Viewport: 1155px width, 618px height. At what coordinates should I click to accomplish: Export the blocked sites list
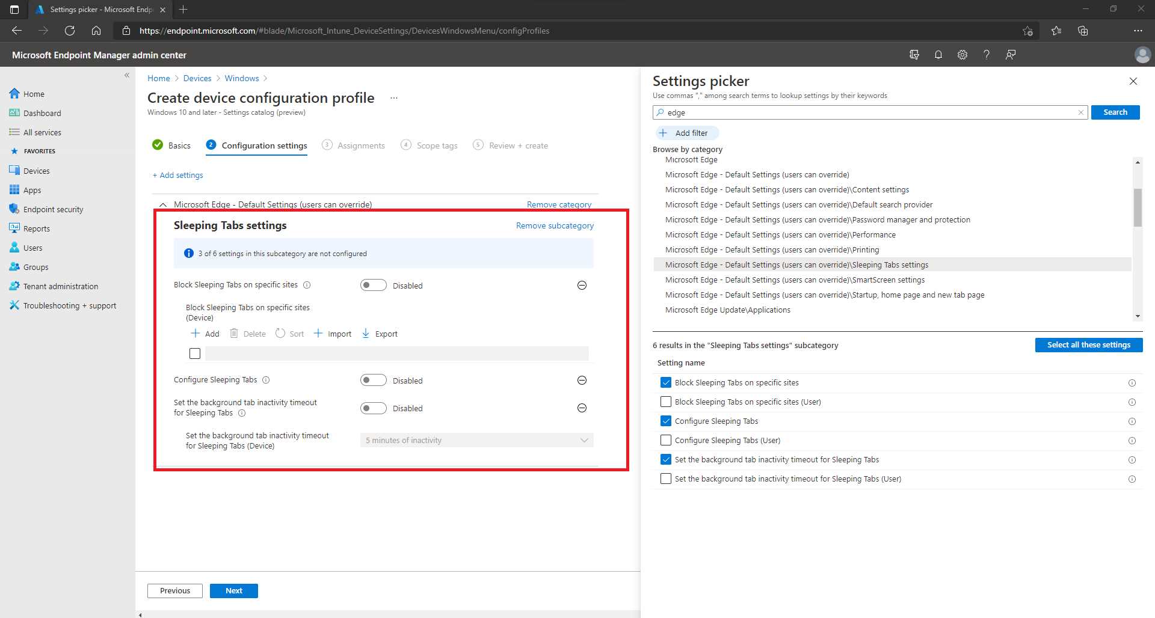[x=379, y=334]
